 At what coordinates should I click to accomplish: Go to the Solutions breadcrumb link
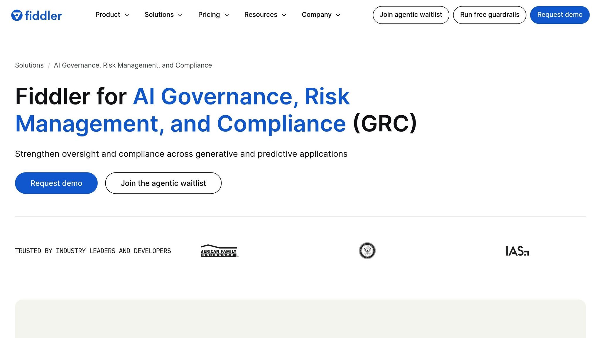[29, 65]
